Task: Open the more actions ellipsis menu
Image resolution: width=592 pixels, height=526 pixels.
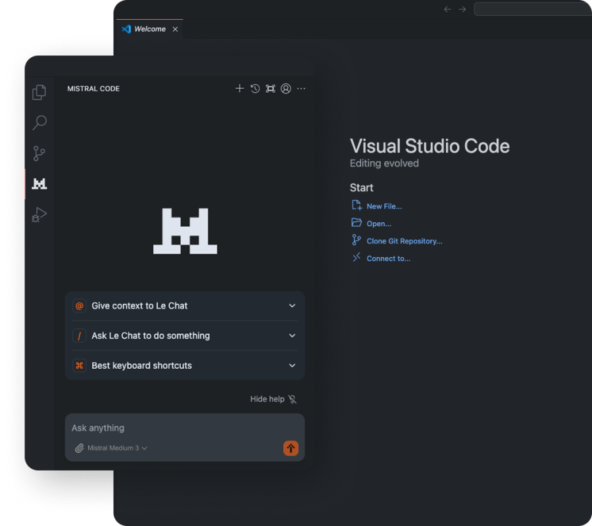Action: coord(301,89)
